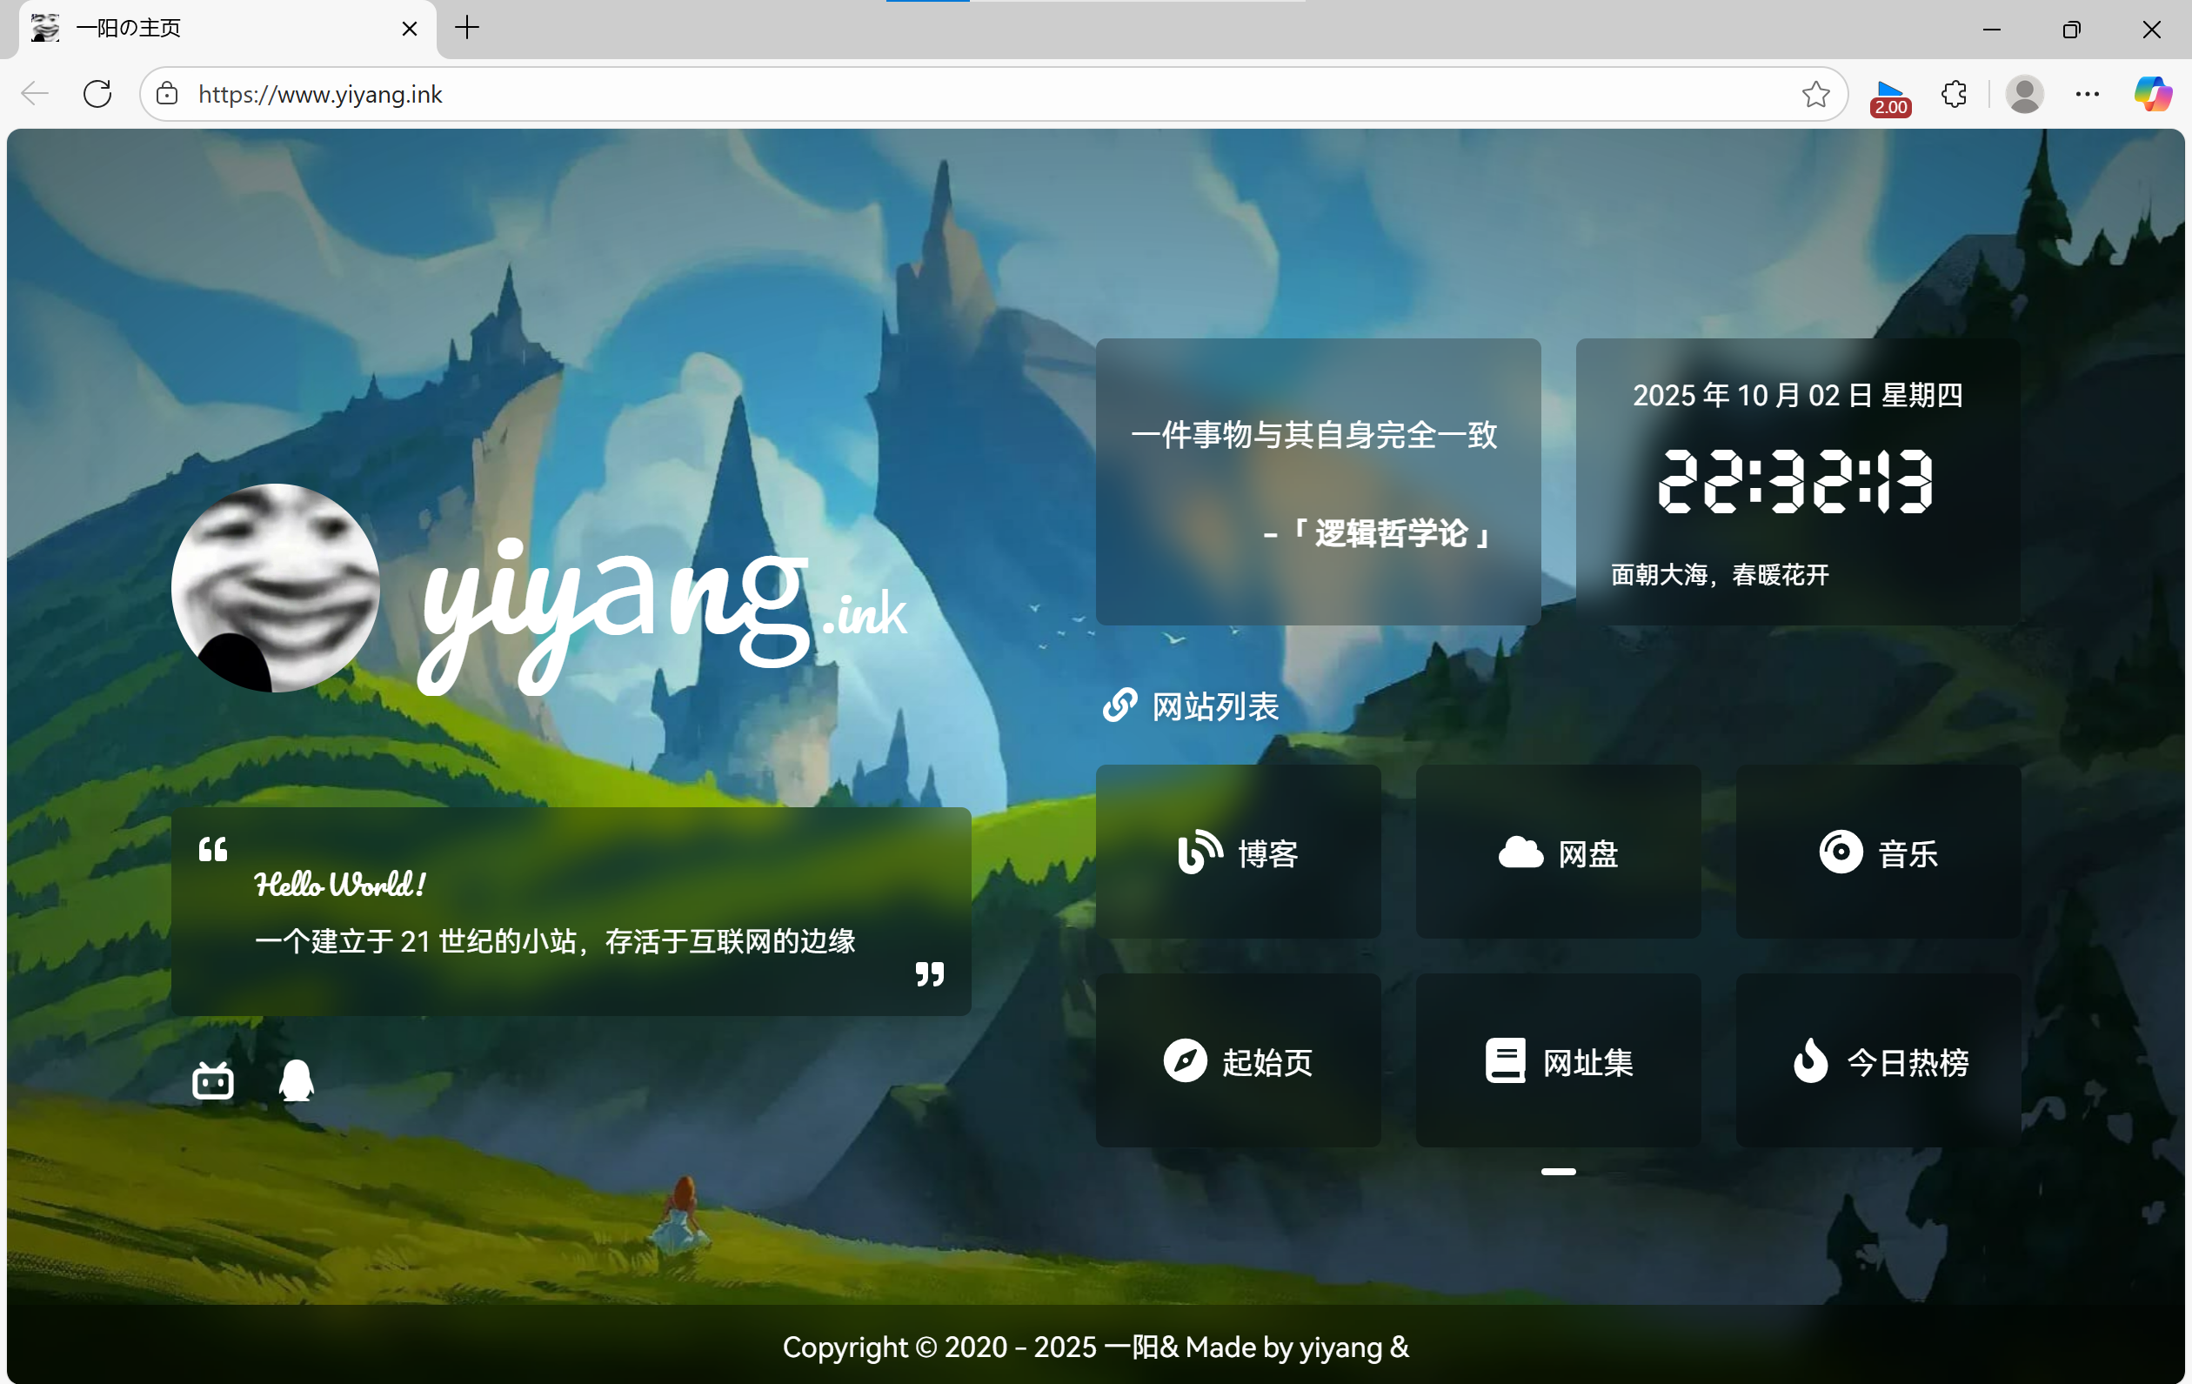Click the yiyang.ink address bar URL
The height and width of the screenshot is (1384, 2192).
320,94
